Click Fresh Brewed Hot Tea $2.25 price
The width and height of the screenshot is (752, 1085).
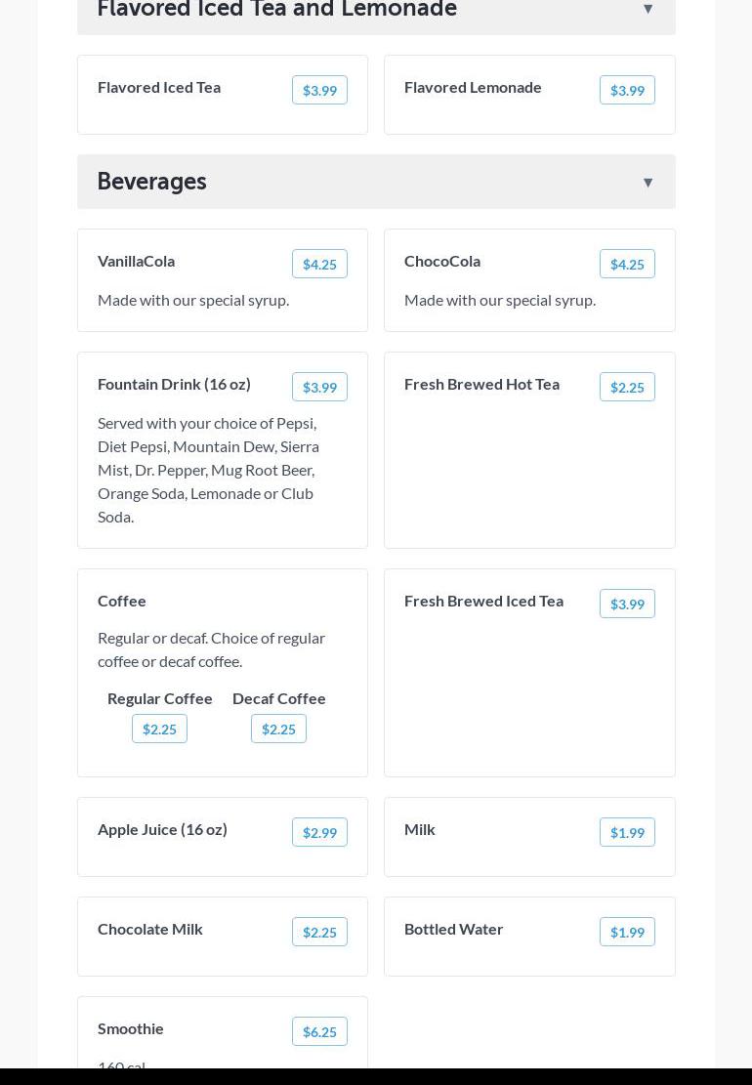coord(627,387)
